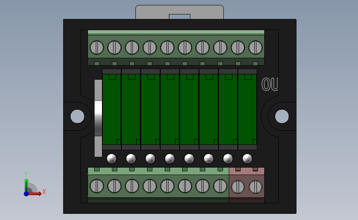Click the rightmost screw in the top terminal block
Screen dimensions: 358x220
(x=256, y=47)
